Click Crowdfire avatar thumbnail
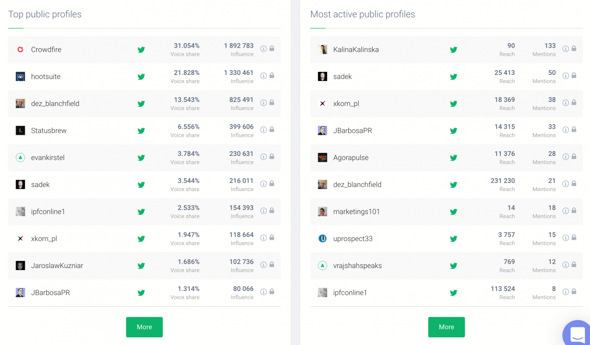This screenshot has width=590, height=345. point(20,50)
